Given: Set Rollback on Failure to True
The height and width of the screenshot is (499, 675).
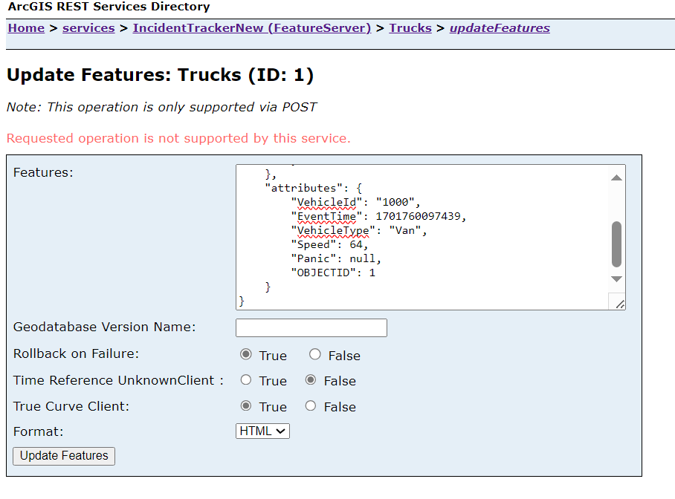Looking at the screenshot, I should tap(246, 354).
